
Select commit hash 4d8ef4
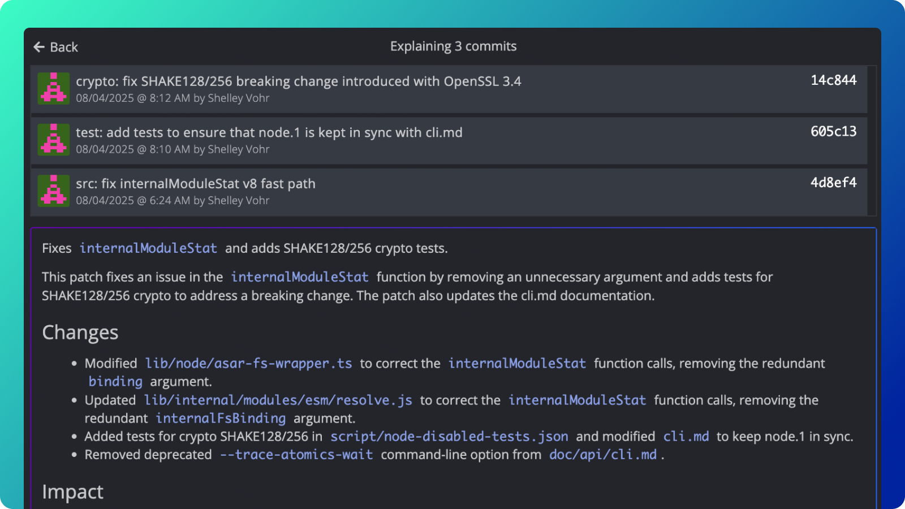click(833, 183)
